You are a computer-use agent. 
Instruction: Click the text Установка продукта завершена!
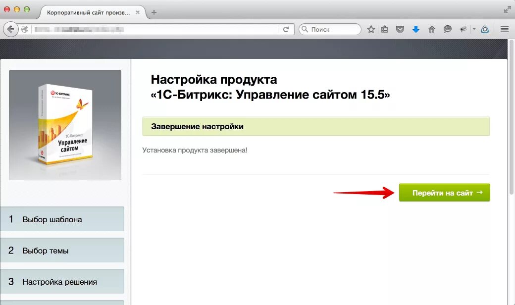click(195, 150)
